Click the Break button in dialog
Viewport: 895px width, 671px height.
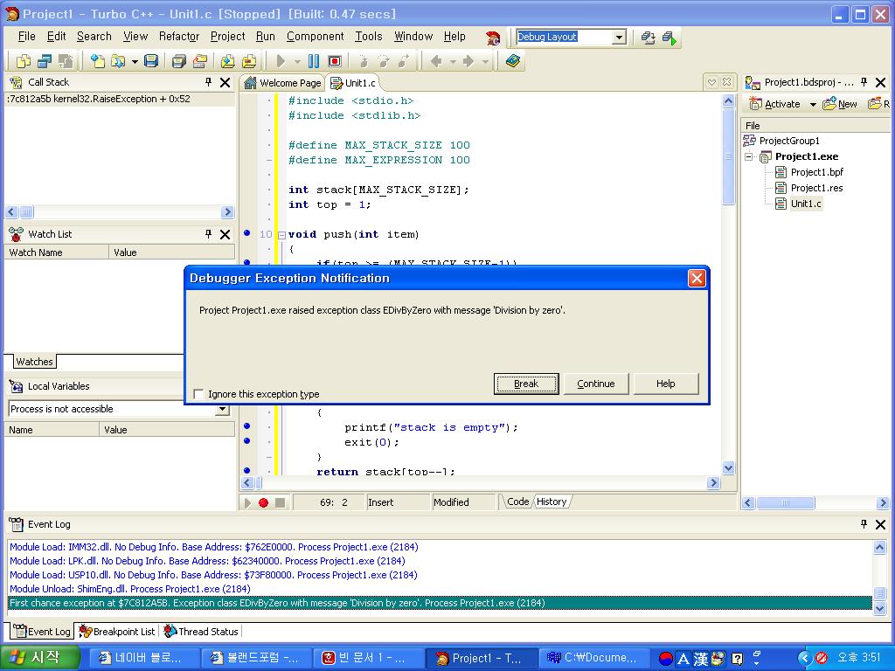[526, 384]
